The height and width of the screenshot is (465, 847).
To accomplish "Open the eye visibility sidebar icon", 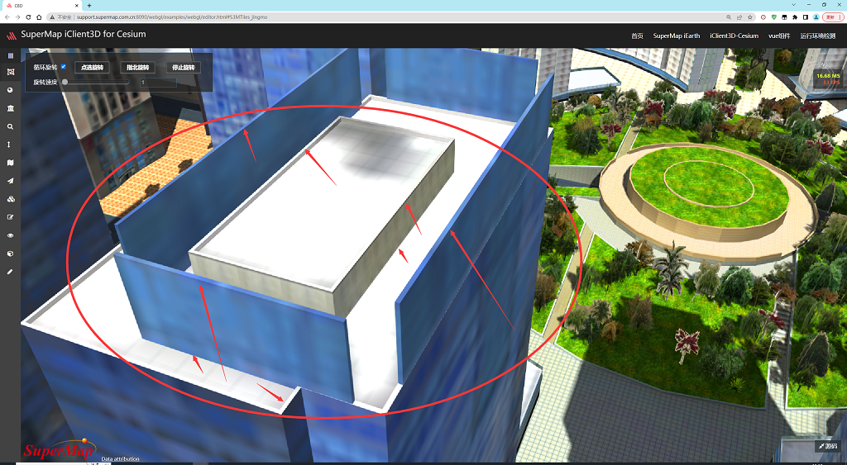I will (x=10, y=235).
